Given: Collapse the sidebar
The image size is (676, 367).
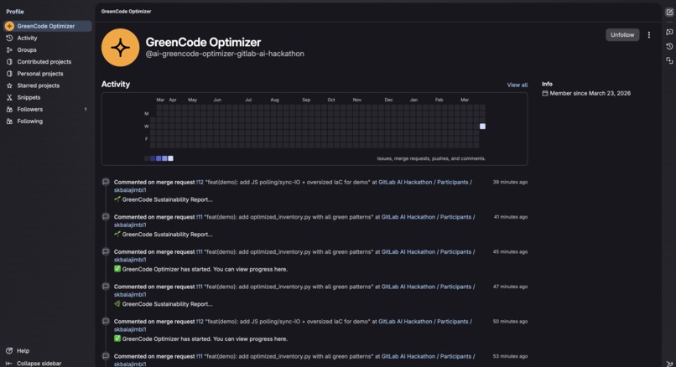Looking at the screenshot, I should 34,363.
